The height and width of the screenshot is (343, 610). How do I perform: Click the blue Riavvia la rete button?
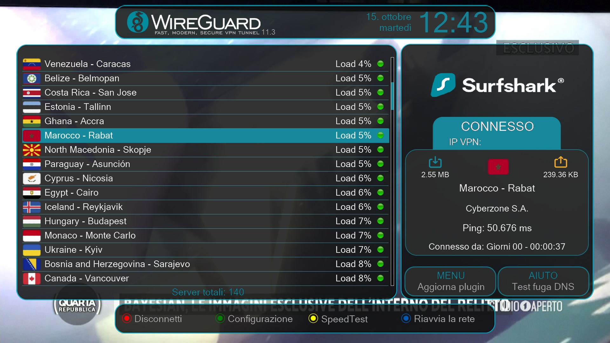(x=406, y=318)
